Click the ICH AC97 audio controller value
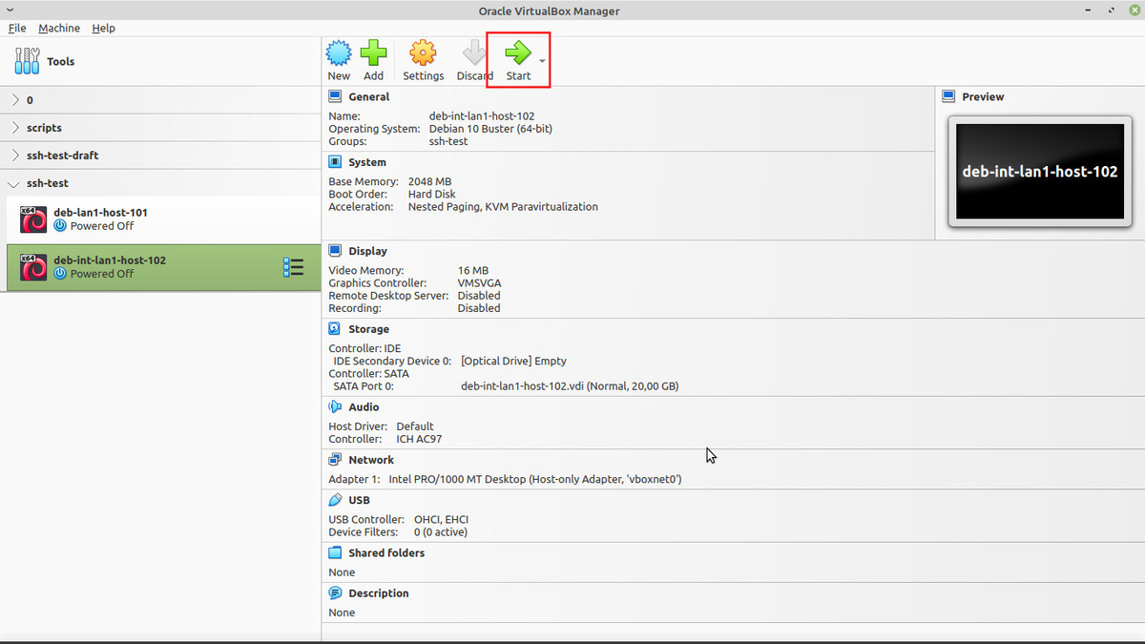Image resolution: width=1145 pixels, height=644 pixels. tap(419, 439)
